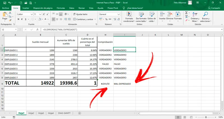Add a new sheet with plus icon
This screenshot has width=224, height=119.
[x=80, y=113]
